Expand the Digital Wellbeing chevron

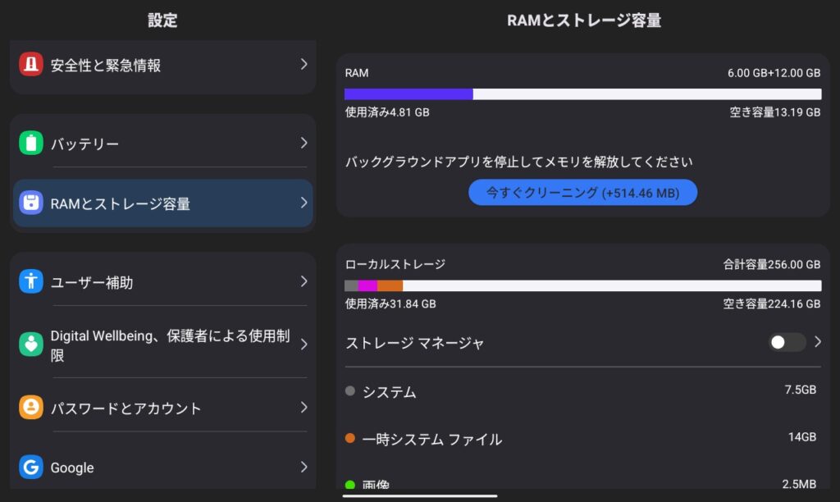coord(304,344)
